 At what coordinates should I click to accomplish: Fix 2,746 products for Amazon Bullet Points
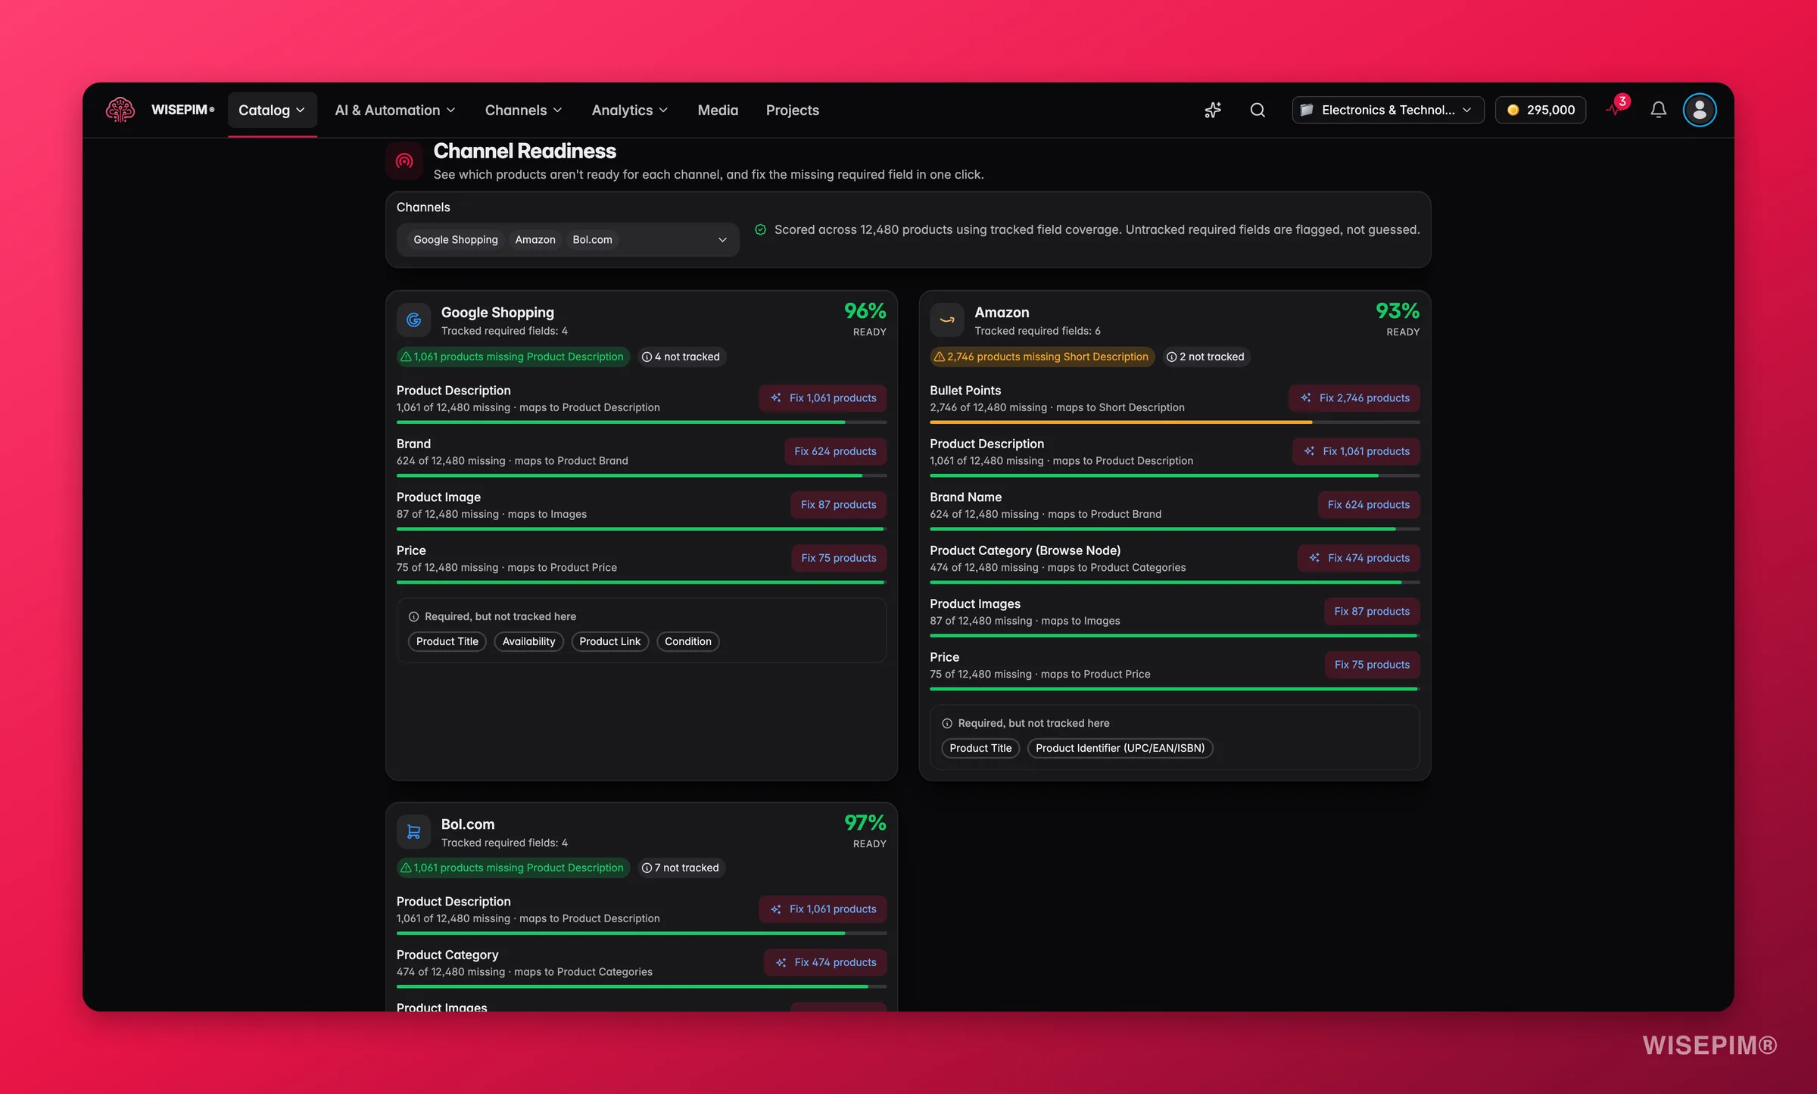coord(1354,397)
